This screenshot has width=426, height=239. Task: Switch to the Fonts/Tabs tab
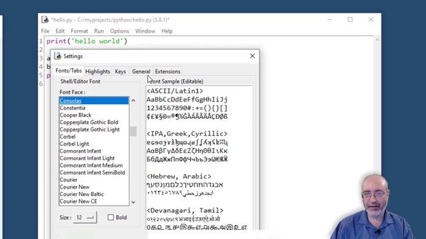[x=69, y=71]
